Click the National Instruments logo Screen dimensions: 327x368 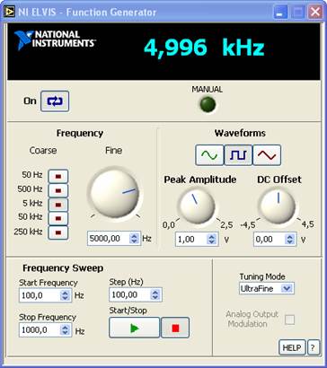coord(55,39)
